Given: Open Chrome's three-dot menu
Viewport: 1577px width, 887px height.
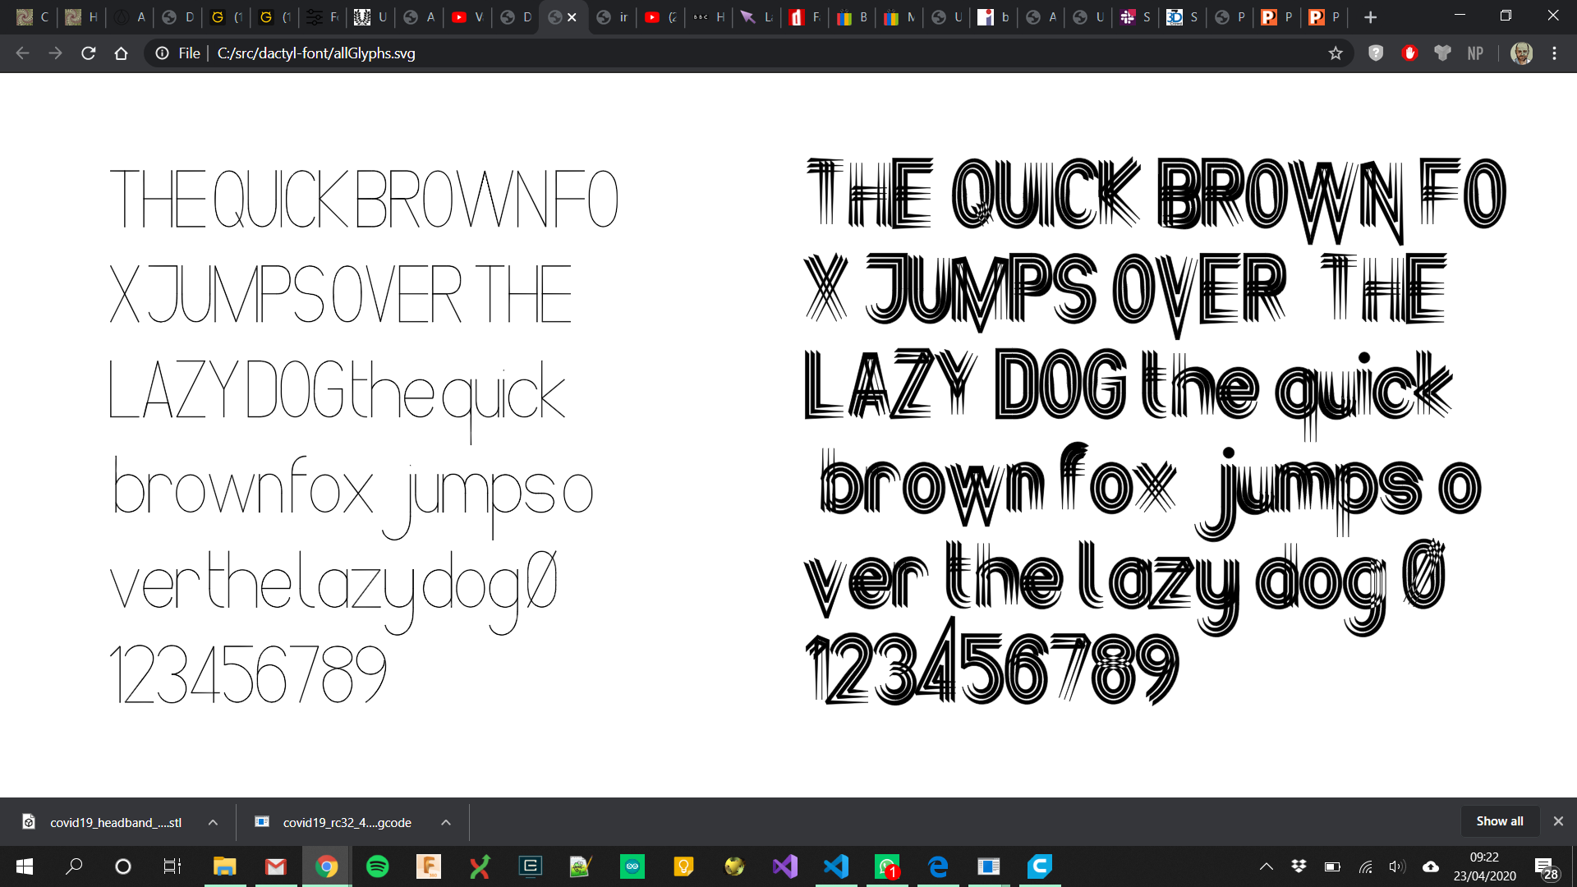Looking at the screenshot, I should click(1554, 53).
